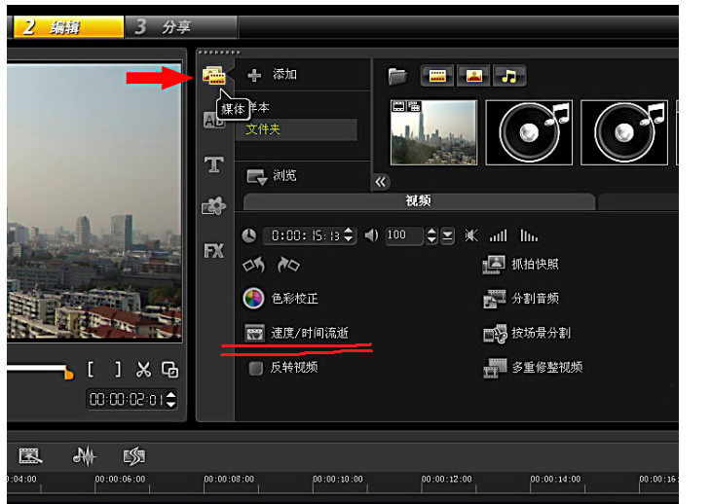
Task: Click the duration clock icon
Action: coord(249,235)
